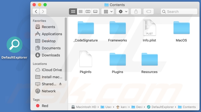Open the gear Action menu
The width and height of the screenshot is (201, 112).
click(x=123, y=11)
